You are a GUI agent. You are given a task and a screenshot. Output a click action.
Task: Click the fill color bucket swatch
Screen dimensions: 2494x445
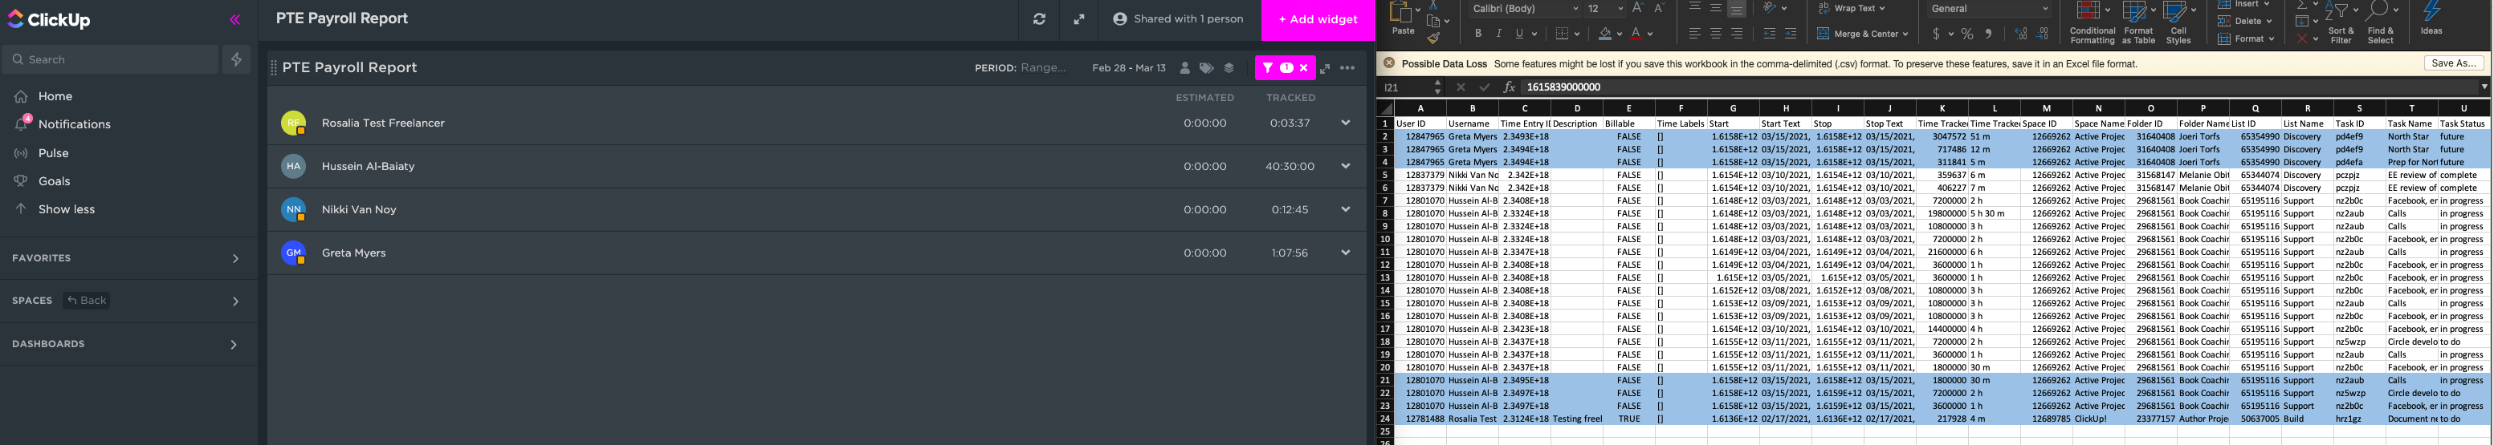click(x=1604, y=34)
